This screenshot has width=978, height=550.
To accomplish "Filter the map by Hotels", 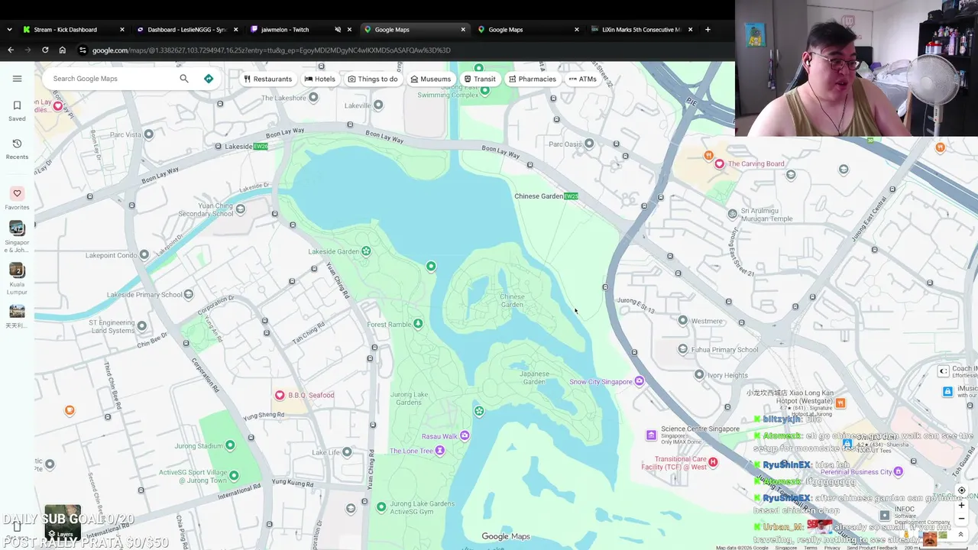I will pyautogui.click(x=320, y=79).
